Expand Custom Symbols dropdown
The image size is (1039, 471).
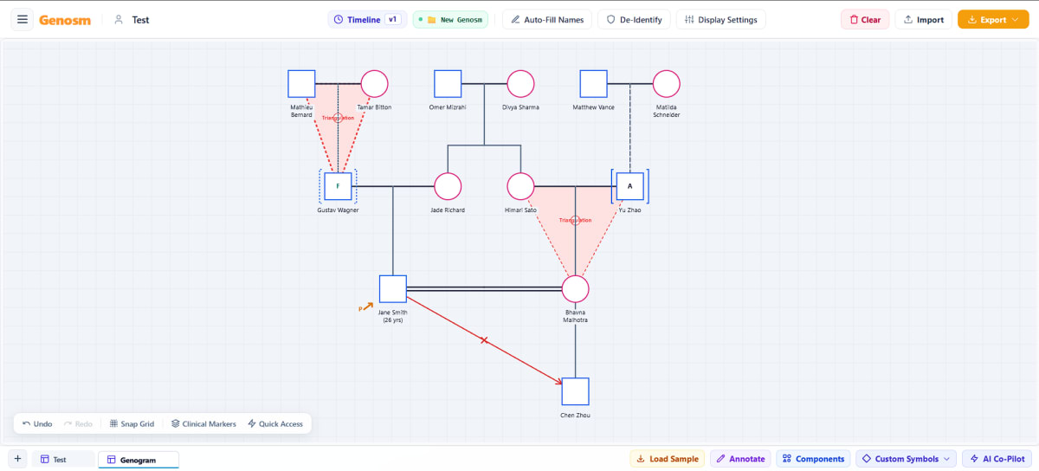905,459
